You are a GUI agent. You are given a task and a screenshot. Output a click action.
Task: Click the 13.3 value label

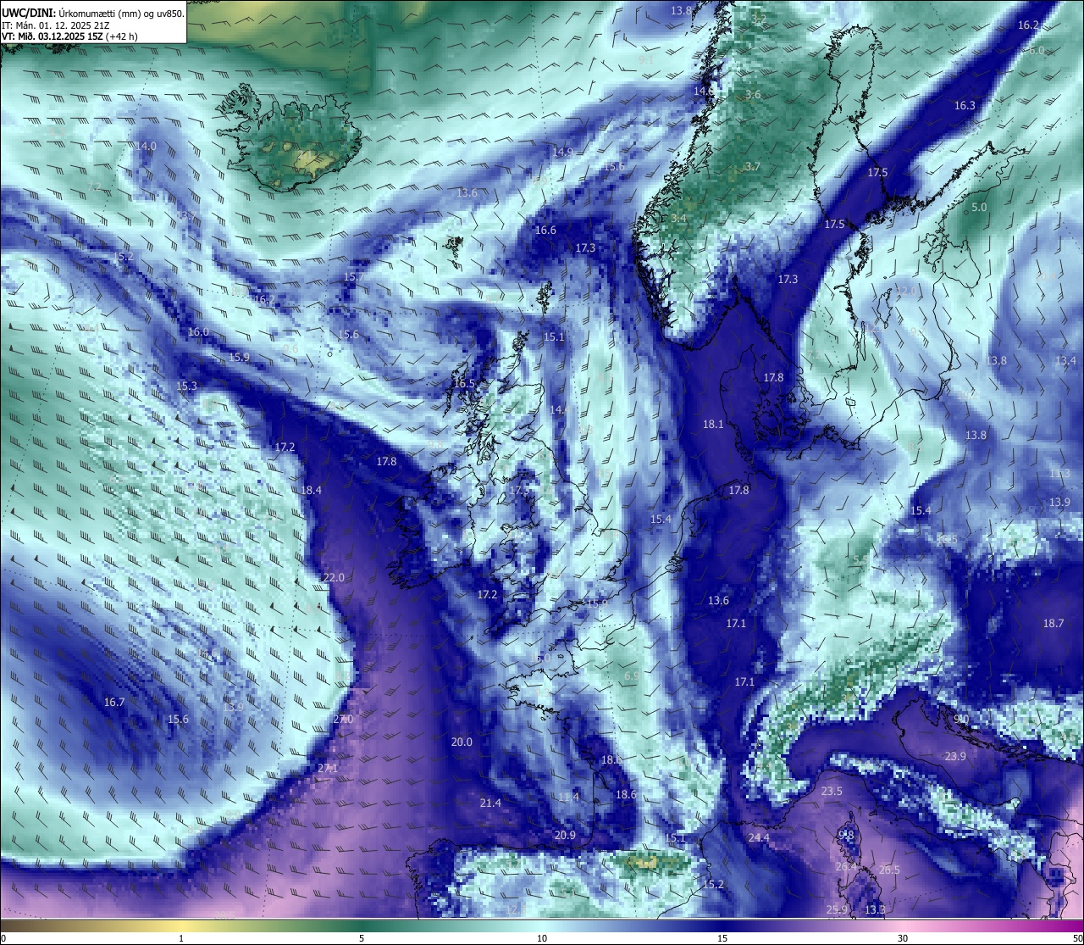pyautogui.click(x=875, y=910)
